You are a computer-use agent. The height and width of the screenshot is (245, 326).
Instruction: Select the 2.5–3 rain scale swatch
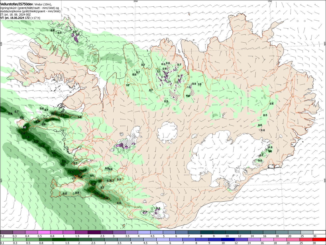tap(98, 239)
